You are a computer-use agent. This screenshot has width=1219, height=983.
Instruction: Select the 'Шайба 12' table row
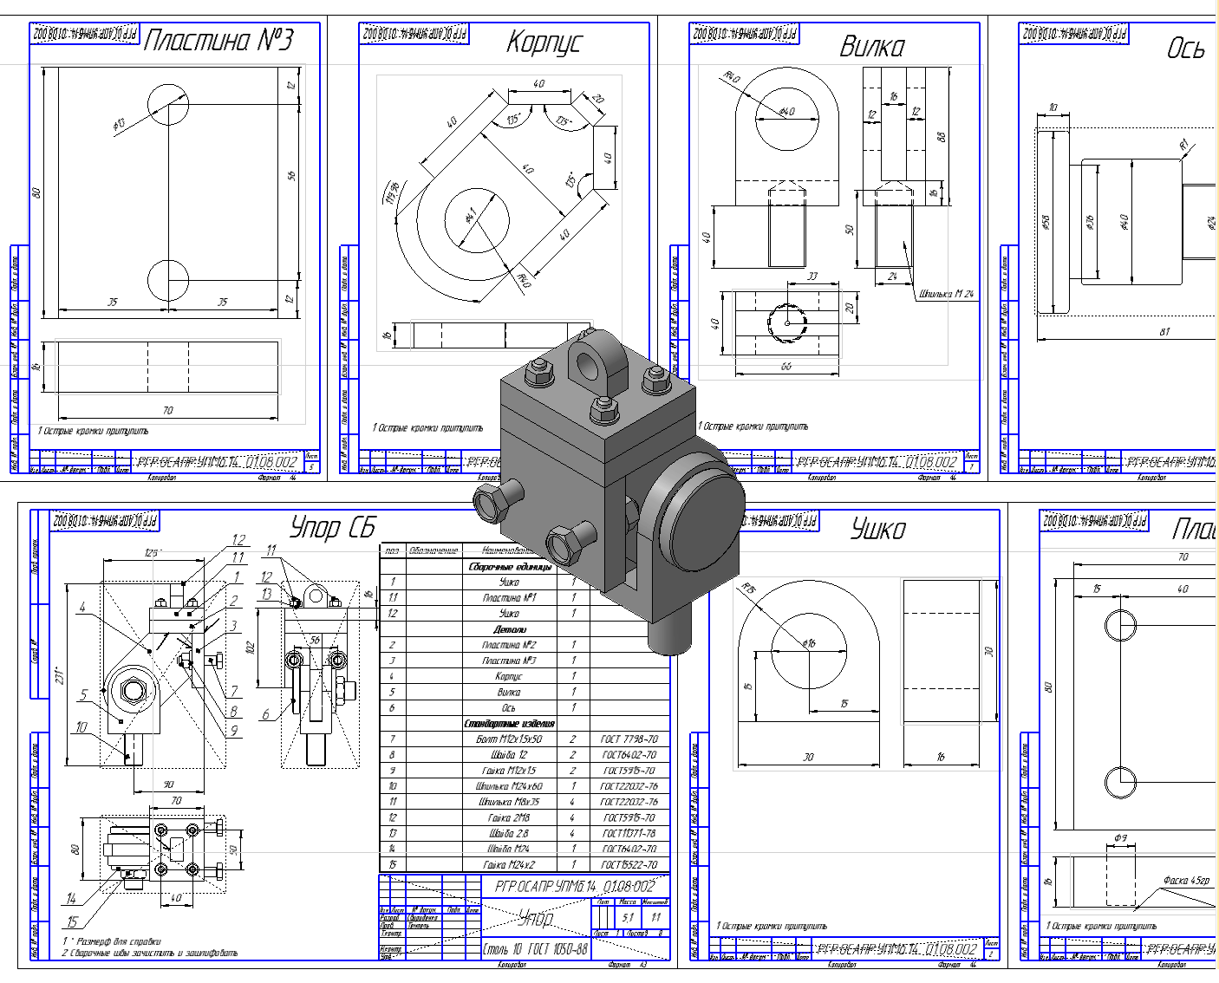pos(525,755)
